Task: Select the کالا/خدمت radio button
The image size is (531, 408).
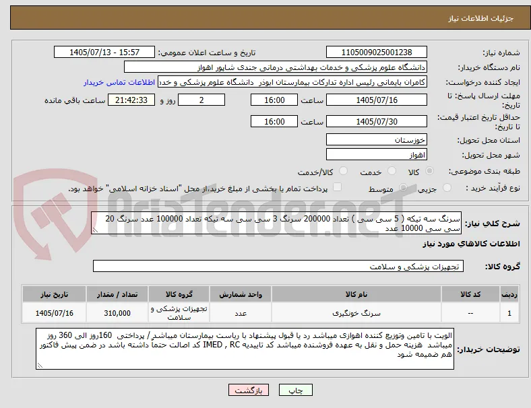Action: (x=344, y=171)
